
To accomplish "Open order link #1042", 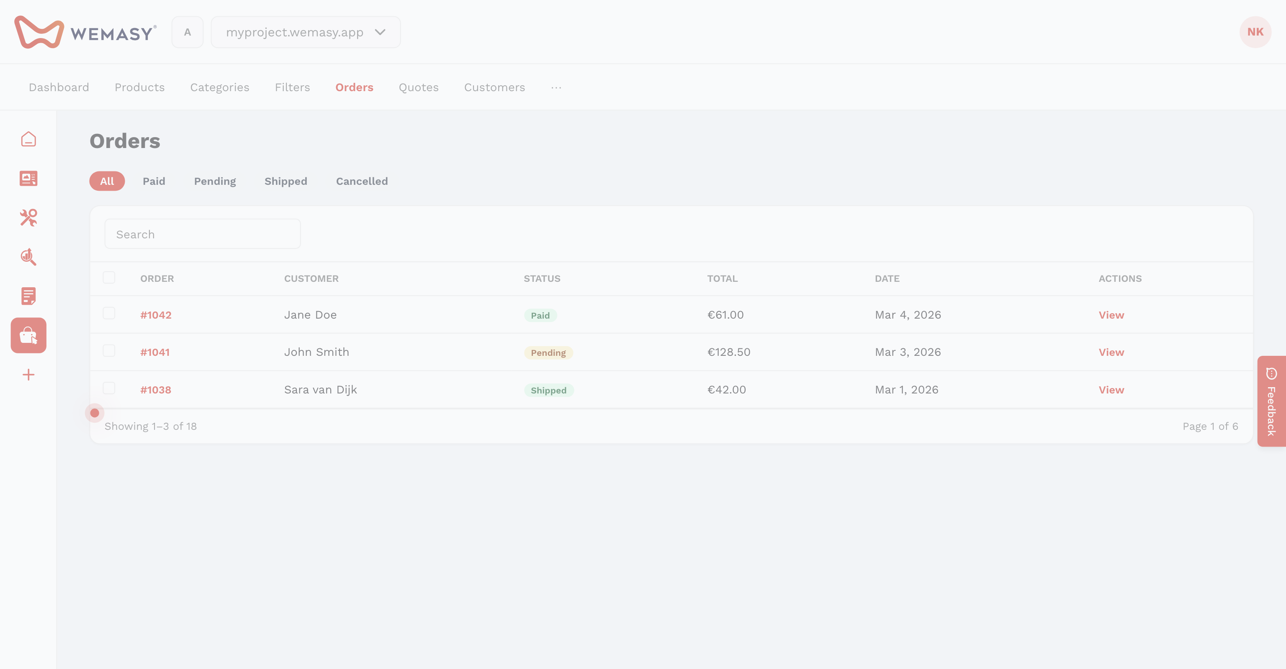I will 156,315.
